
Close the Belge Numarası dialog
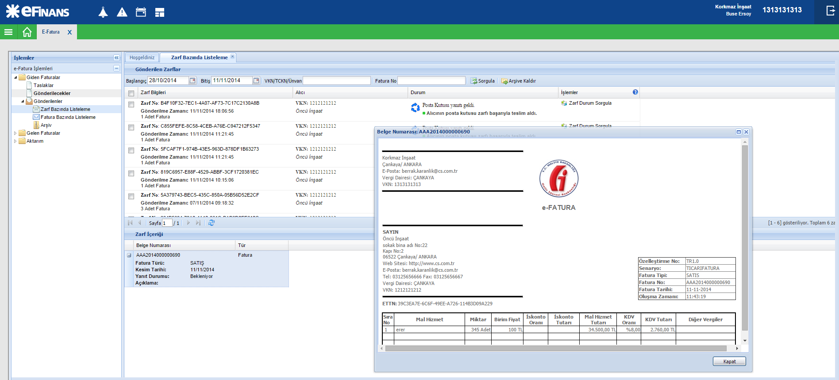click(x=746, y=132)
